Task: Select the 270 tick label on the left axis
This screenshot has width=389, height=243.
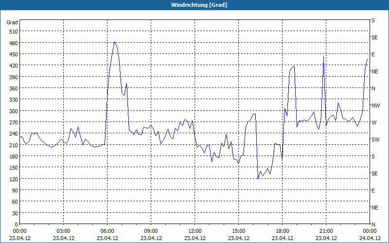Action: pyautogui.click(x=14, y=122)
